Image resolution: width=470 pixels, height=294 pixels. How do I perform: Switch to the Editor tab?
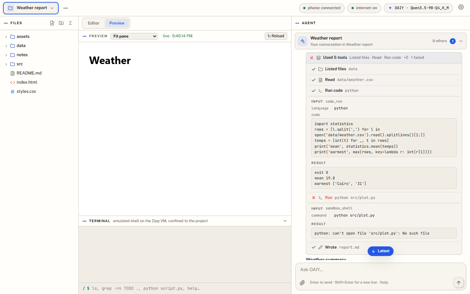[94, 23]
